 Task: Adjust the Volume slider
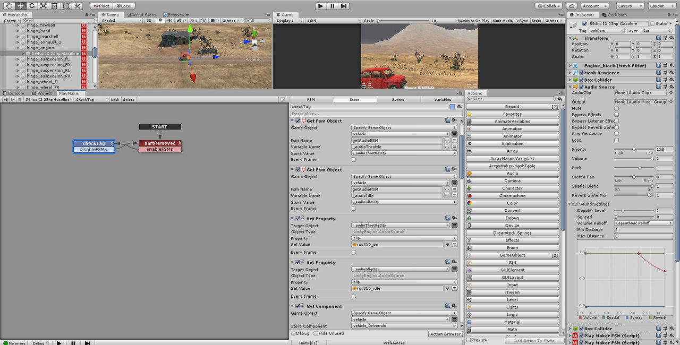click(x=634, y=159)
